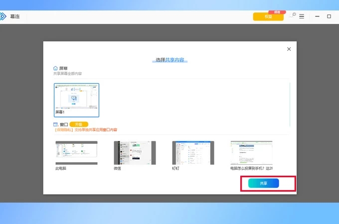The height and width of the screenshot is (224, 339).
Task: Click the 选择共享内容 dialog title
Action: click(169, 60)
